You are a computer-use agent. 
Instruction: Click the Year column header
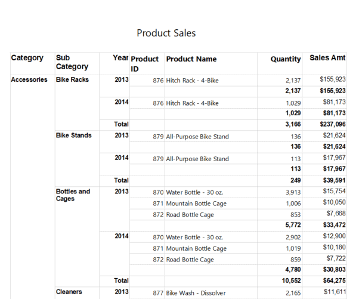121,58
